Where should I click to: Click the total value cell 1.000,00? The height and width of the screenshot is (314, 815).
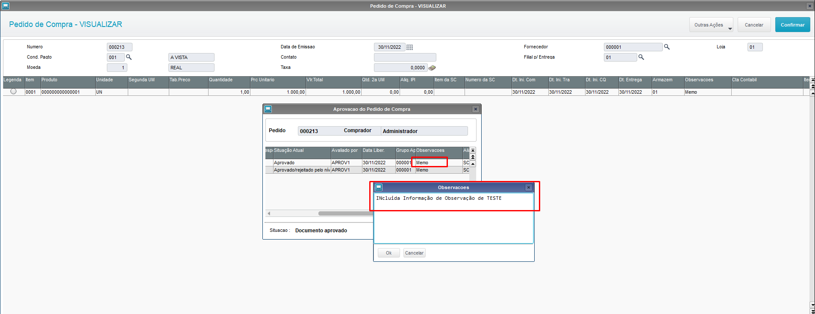point(333,92)
